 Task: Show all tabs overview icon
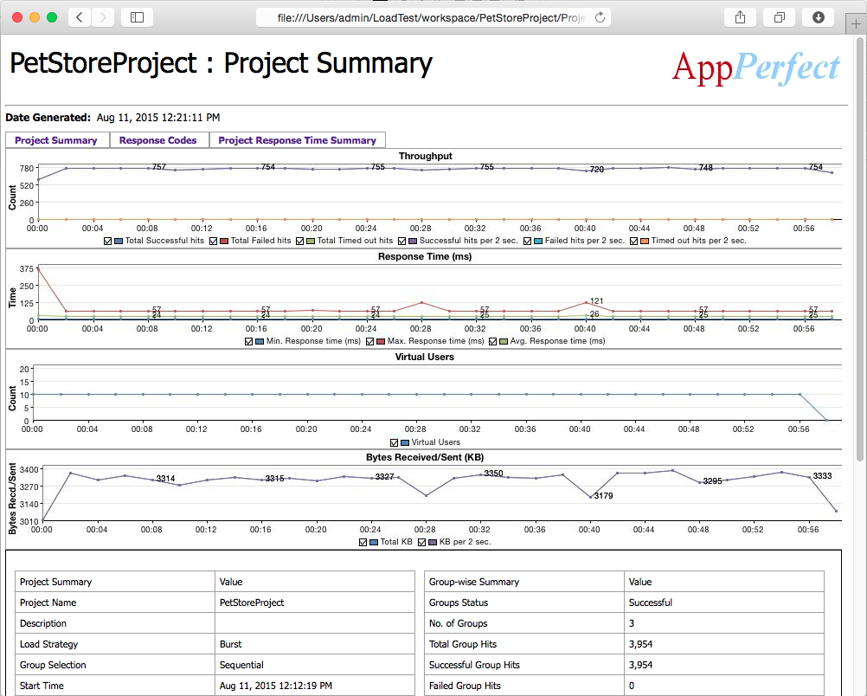click(x=779, y=17)
